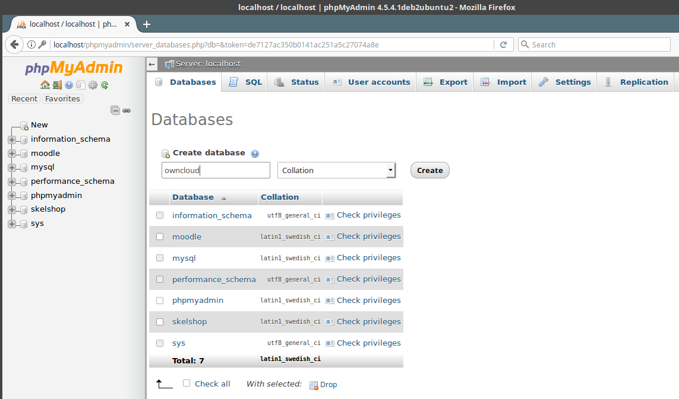Click the Log out door icon

[x=57, y=85]
